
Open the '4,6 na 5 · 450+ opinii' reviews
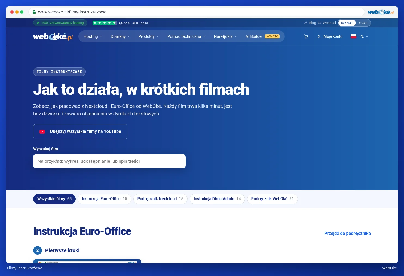click(133, 23)
